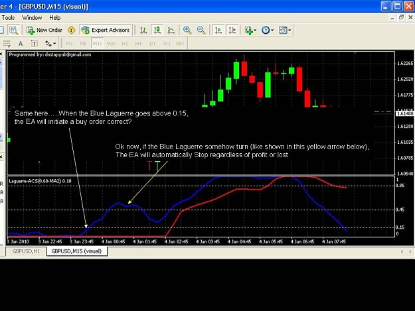
Task: Click the current price label 1.61480
Action: 404,113
